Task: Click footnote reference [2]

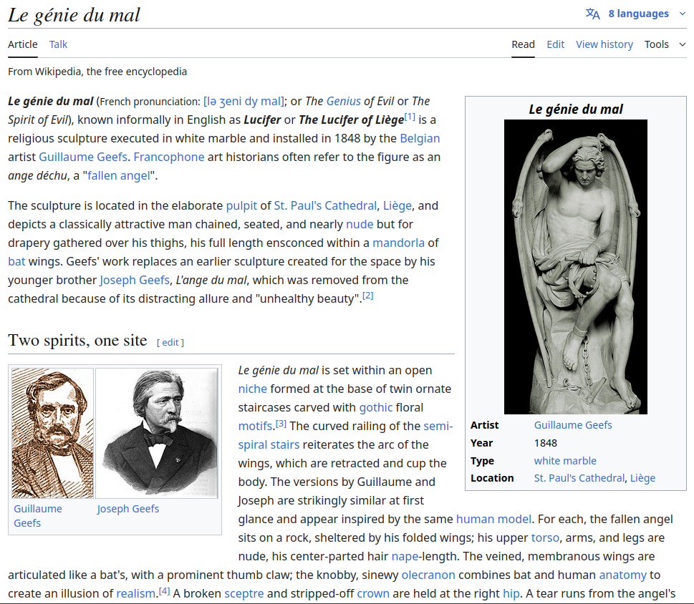Action: pos(368,296)
